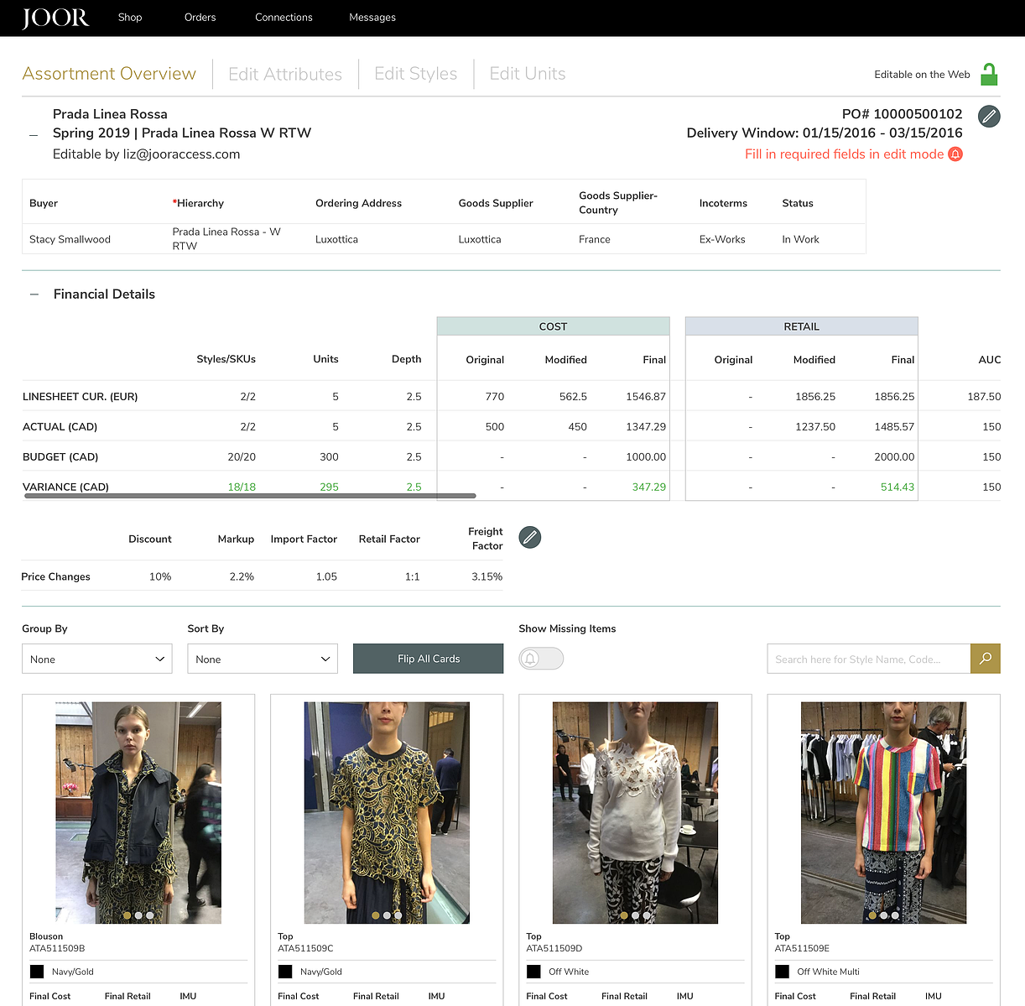Screen dimensions: 1025x1006
Task: Click the Flip All Cards button
Action: pyautogui.click(x=429, y=659)
